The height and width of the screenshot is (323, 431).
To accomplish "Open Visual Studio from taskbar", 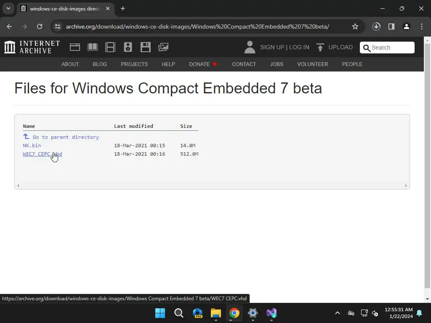I will (x=271, y=313).
